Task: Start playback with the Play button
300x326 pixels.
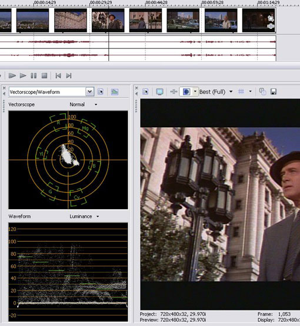Action: [x=23, y=75]
